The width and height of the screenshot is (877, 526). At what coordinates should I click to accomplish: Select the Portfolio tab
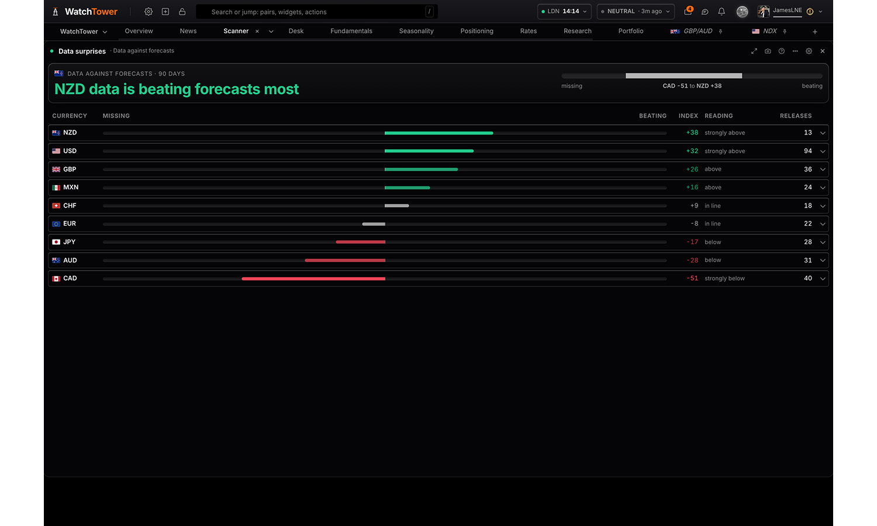(x=631, y=32)
